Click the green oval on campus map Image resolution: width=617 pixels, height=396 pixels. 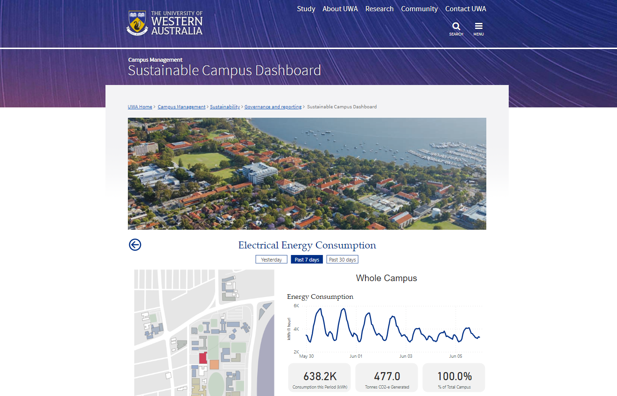(216, 383)
